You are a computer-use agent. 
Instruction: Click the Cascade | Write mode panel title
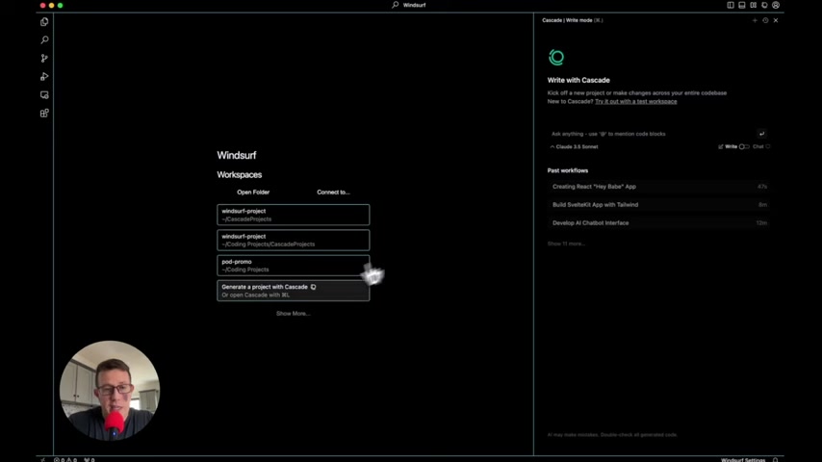(572, 20)
